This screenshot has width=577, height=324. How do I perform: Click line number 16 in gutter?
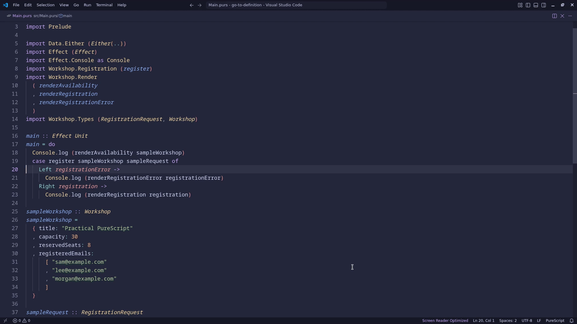tap(15, 136)
